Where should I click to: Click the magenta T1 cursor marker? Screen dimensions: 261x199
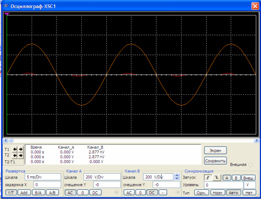pyautogui.click(x=7, y=14)
